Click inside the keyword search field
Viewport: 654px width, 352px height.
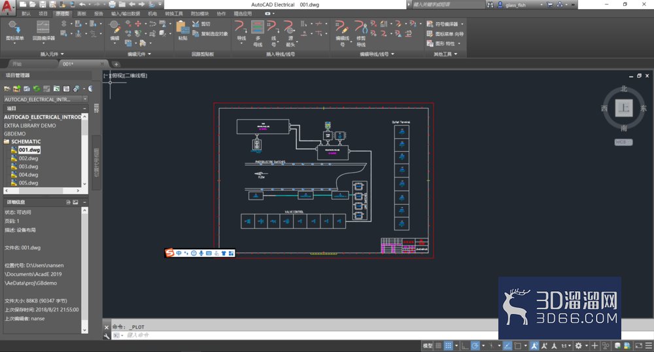(449, 5)
